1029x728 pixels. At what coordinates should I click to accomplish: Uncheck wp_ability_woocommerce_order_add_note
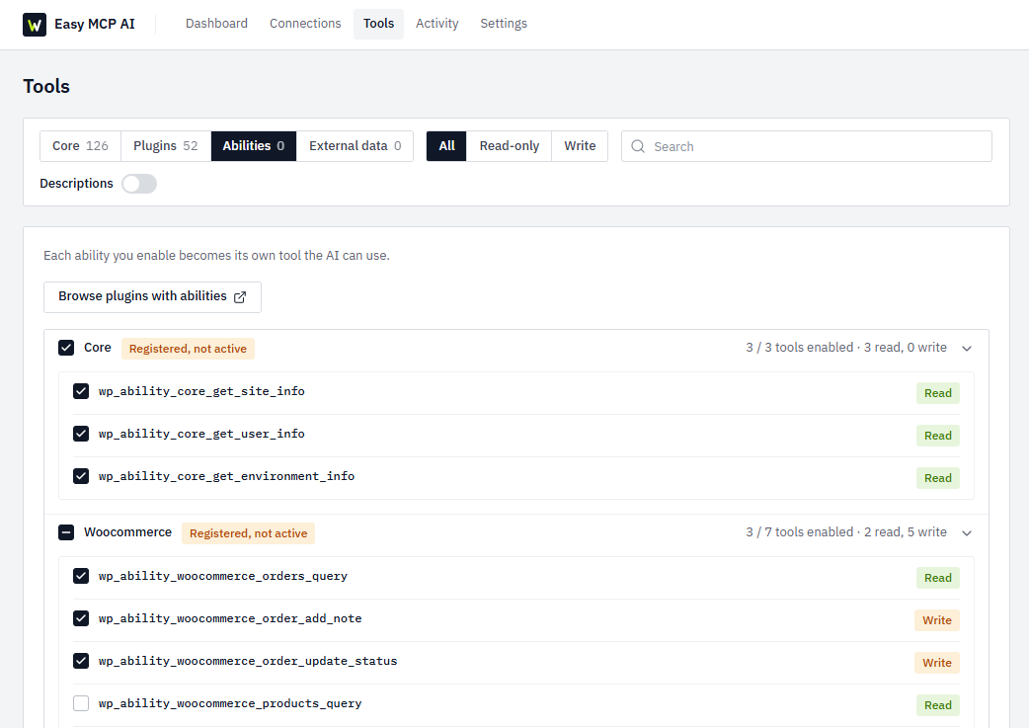[x=81, y=618]
